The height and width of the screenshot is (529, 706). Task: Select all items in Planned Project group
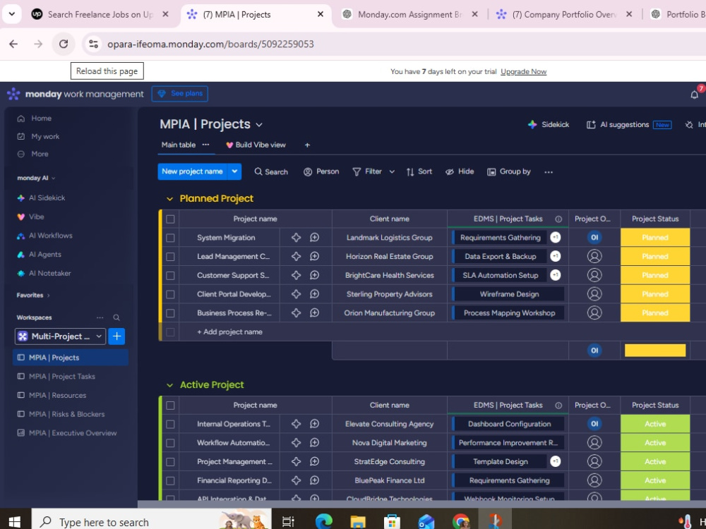170,219
